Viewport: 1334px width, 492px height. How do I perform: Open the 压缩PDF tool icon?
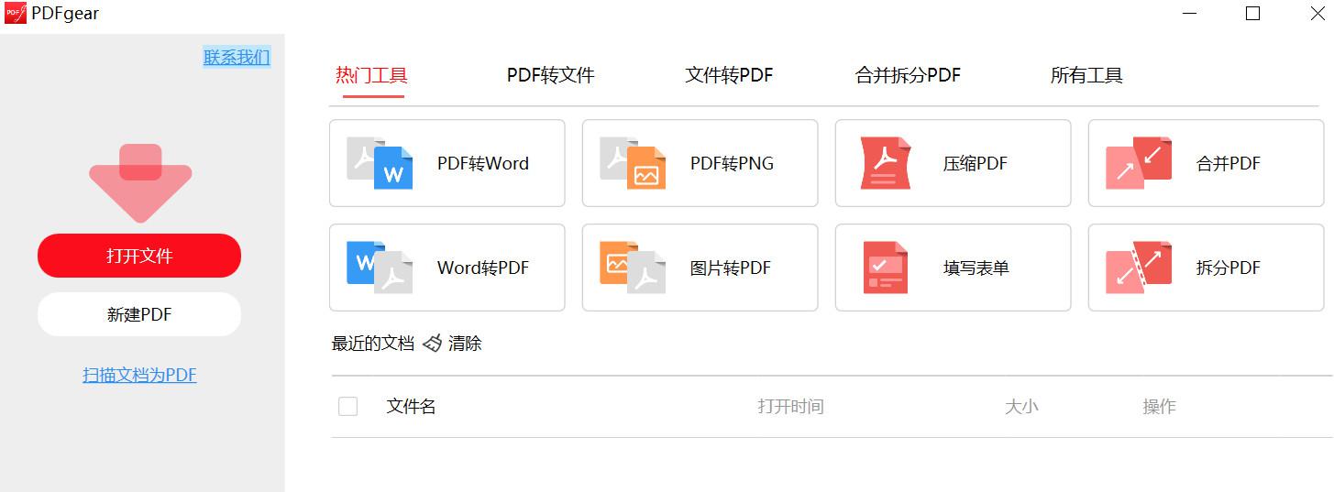point(886,164)
